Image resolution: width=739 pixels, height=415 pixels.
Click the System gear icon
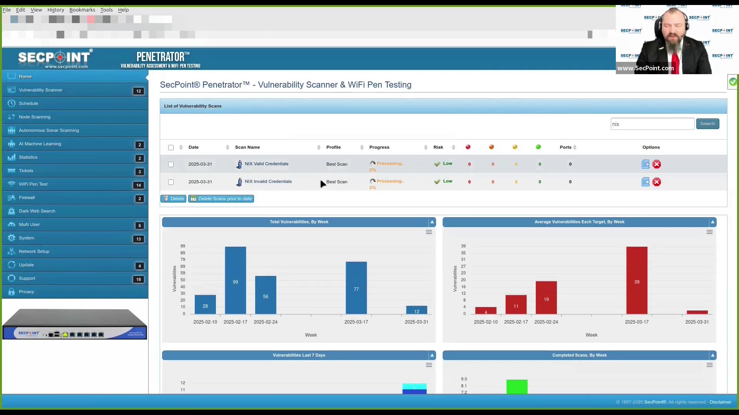pyautogui.click(x=12, y=238)
